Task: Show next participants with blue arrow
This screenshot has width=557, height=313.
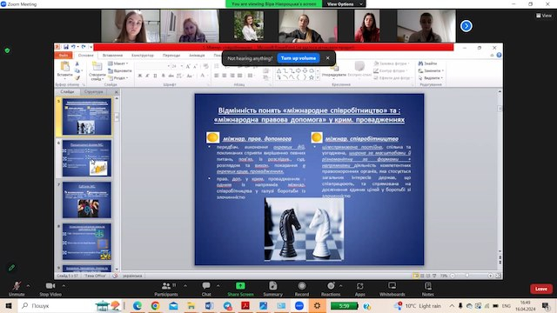Action: [466, 26]
